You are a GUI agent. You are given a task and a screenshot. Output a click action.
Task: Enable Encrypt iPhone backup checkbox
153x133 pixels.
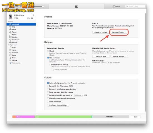50,65
